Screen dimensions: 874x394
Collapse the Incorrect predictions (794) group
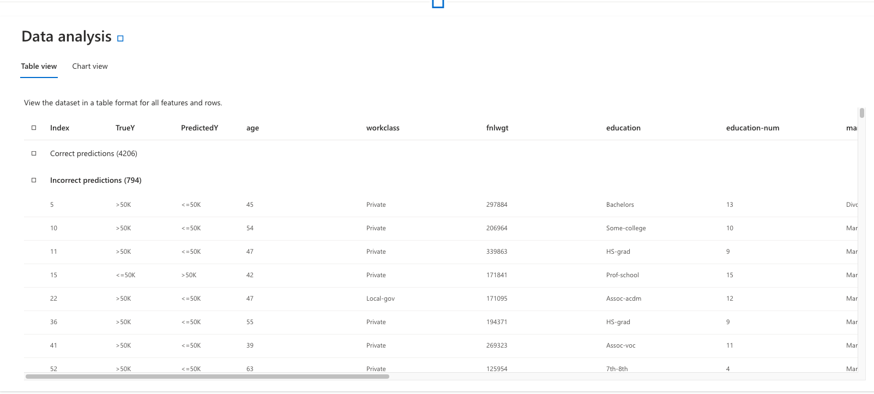click(x=34, y=180)
